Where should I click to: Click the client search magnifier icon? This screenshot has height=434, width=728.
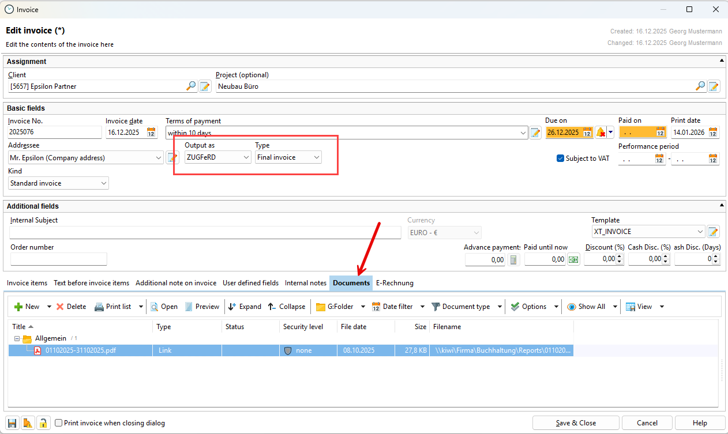(x=191, y=86)
